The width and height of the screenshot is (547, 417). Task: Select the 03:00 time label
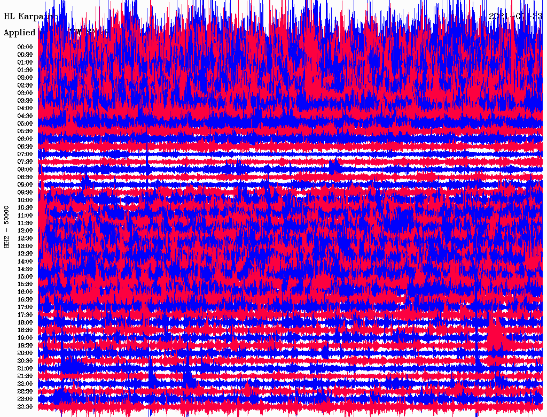(25, 93)
